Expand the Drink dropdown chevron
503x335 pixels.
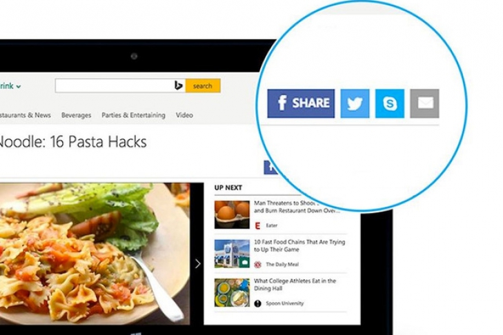pos(19,87)
